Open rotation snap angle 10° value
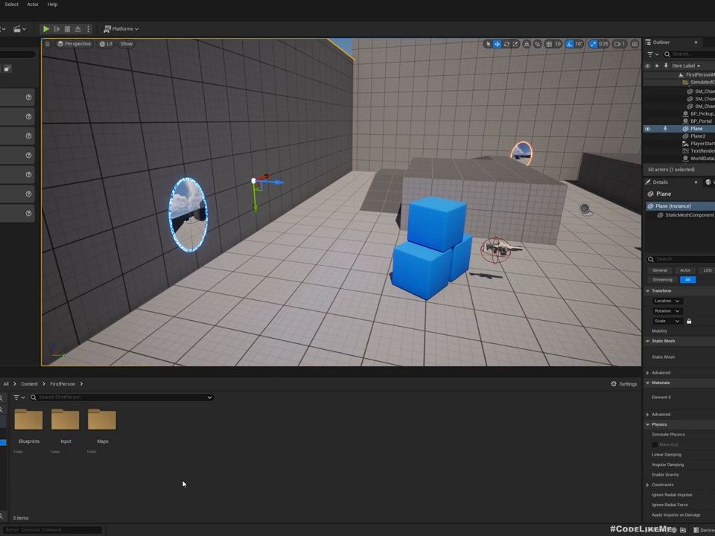The width and height of the screenshot is (715, 536). pyautogui.click(x=579, y=44)
